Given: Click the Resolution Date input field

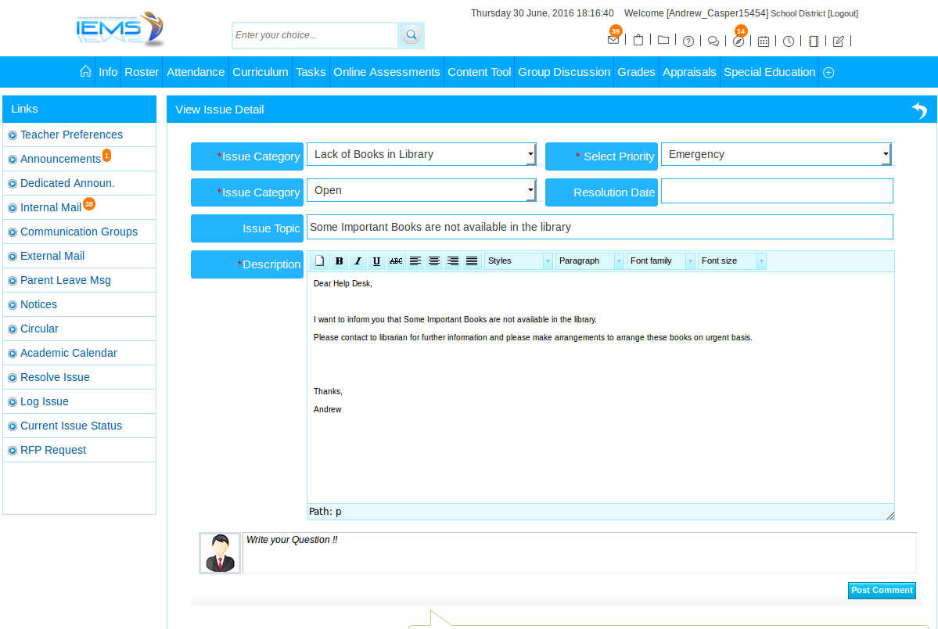Looking at the screenshot, I should click(x=776, y=191).
